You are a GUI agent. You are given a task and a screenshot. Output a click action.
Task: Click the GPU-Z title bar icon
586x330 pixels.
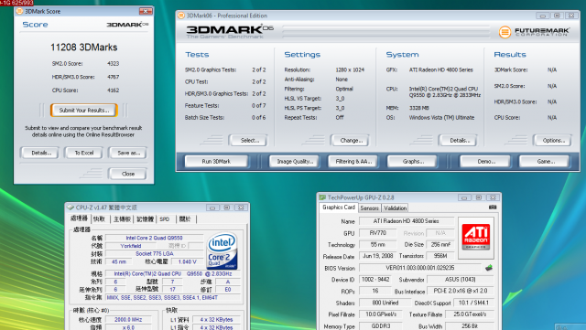(322, 197)
